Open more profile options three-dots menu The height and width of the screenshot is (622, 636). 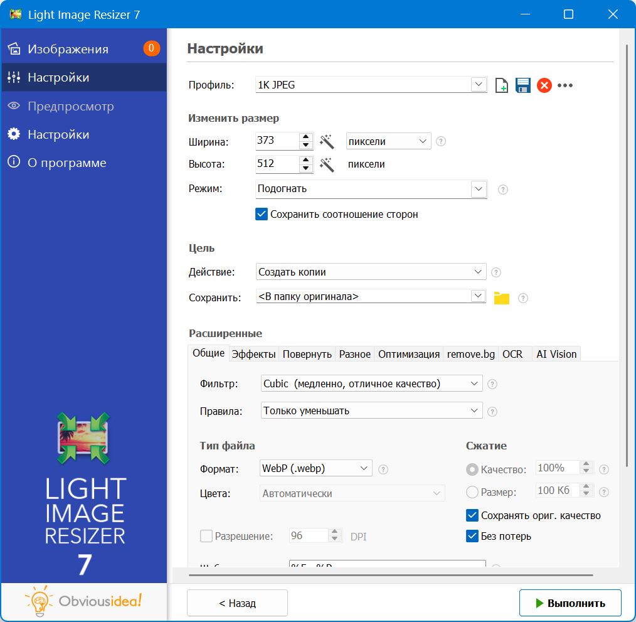tap(565, 85)
